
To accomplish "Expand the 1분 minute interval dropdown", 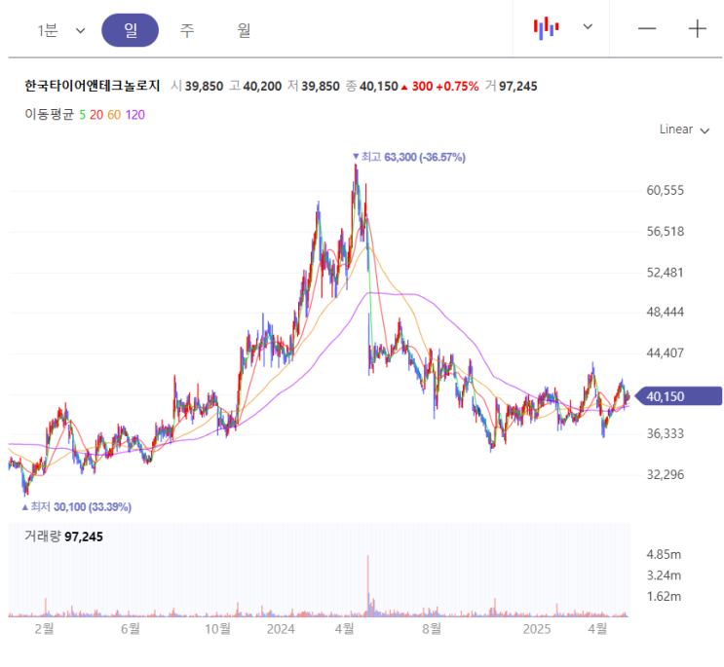I will pos(61,30).
